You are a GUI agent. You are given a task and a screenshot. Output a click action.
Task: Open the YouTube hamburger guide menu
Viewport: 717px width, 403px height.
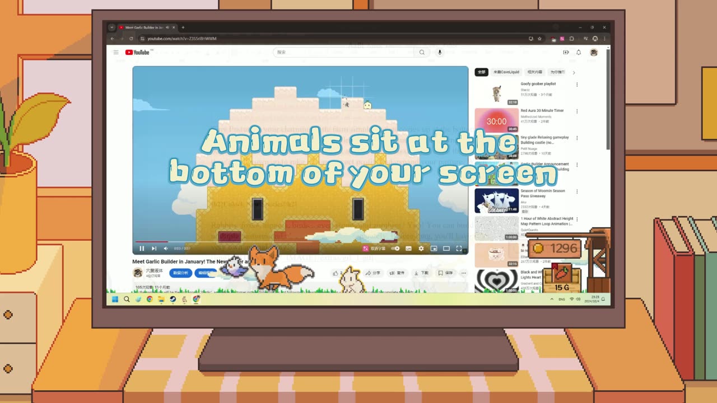pos(116,52)
